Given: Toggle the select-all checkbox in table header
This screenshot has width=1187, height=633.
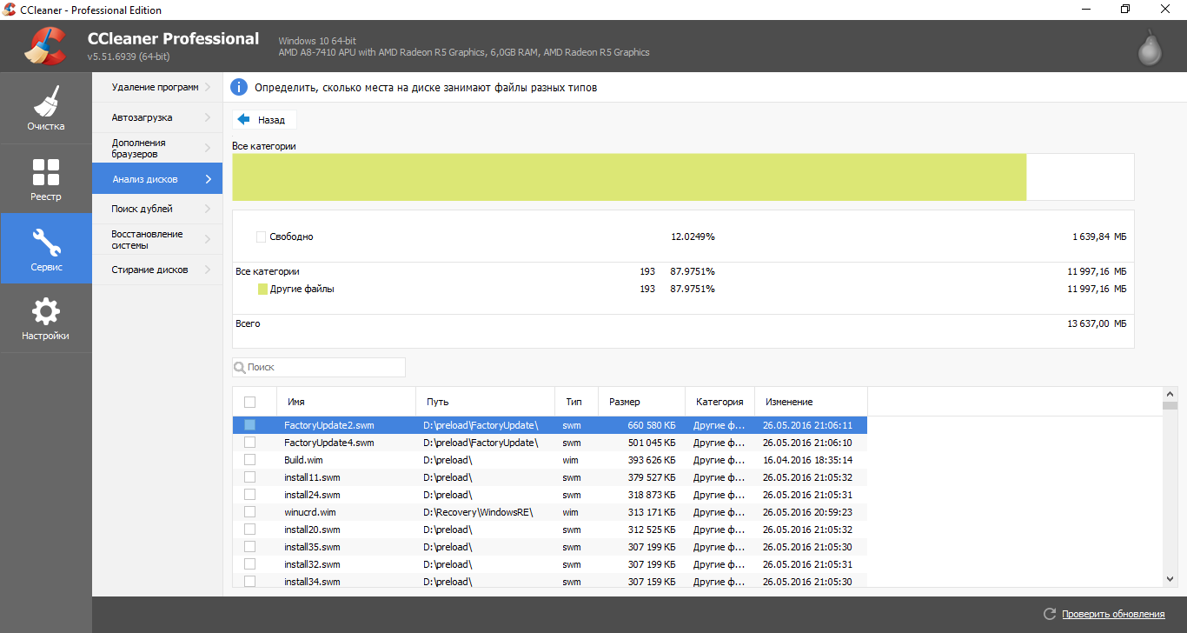Looking at the screenshot, I should point(250,402).
